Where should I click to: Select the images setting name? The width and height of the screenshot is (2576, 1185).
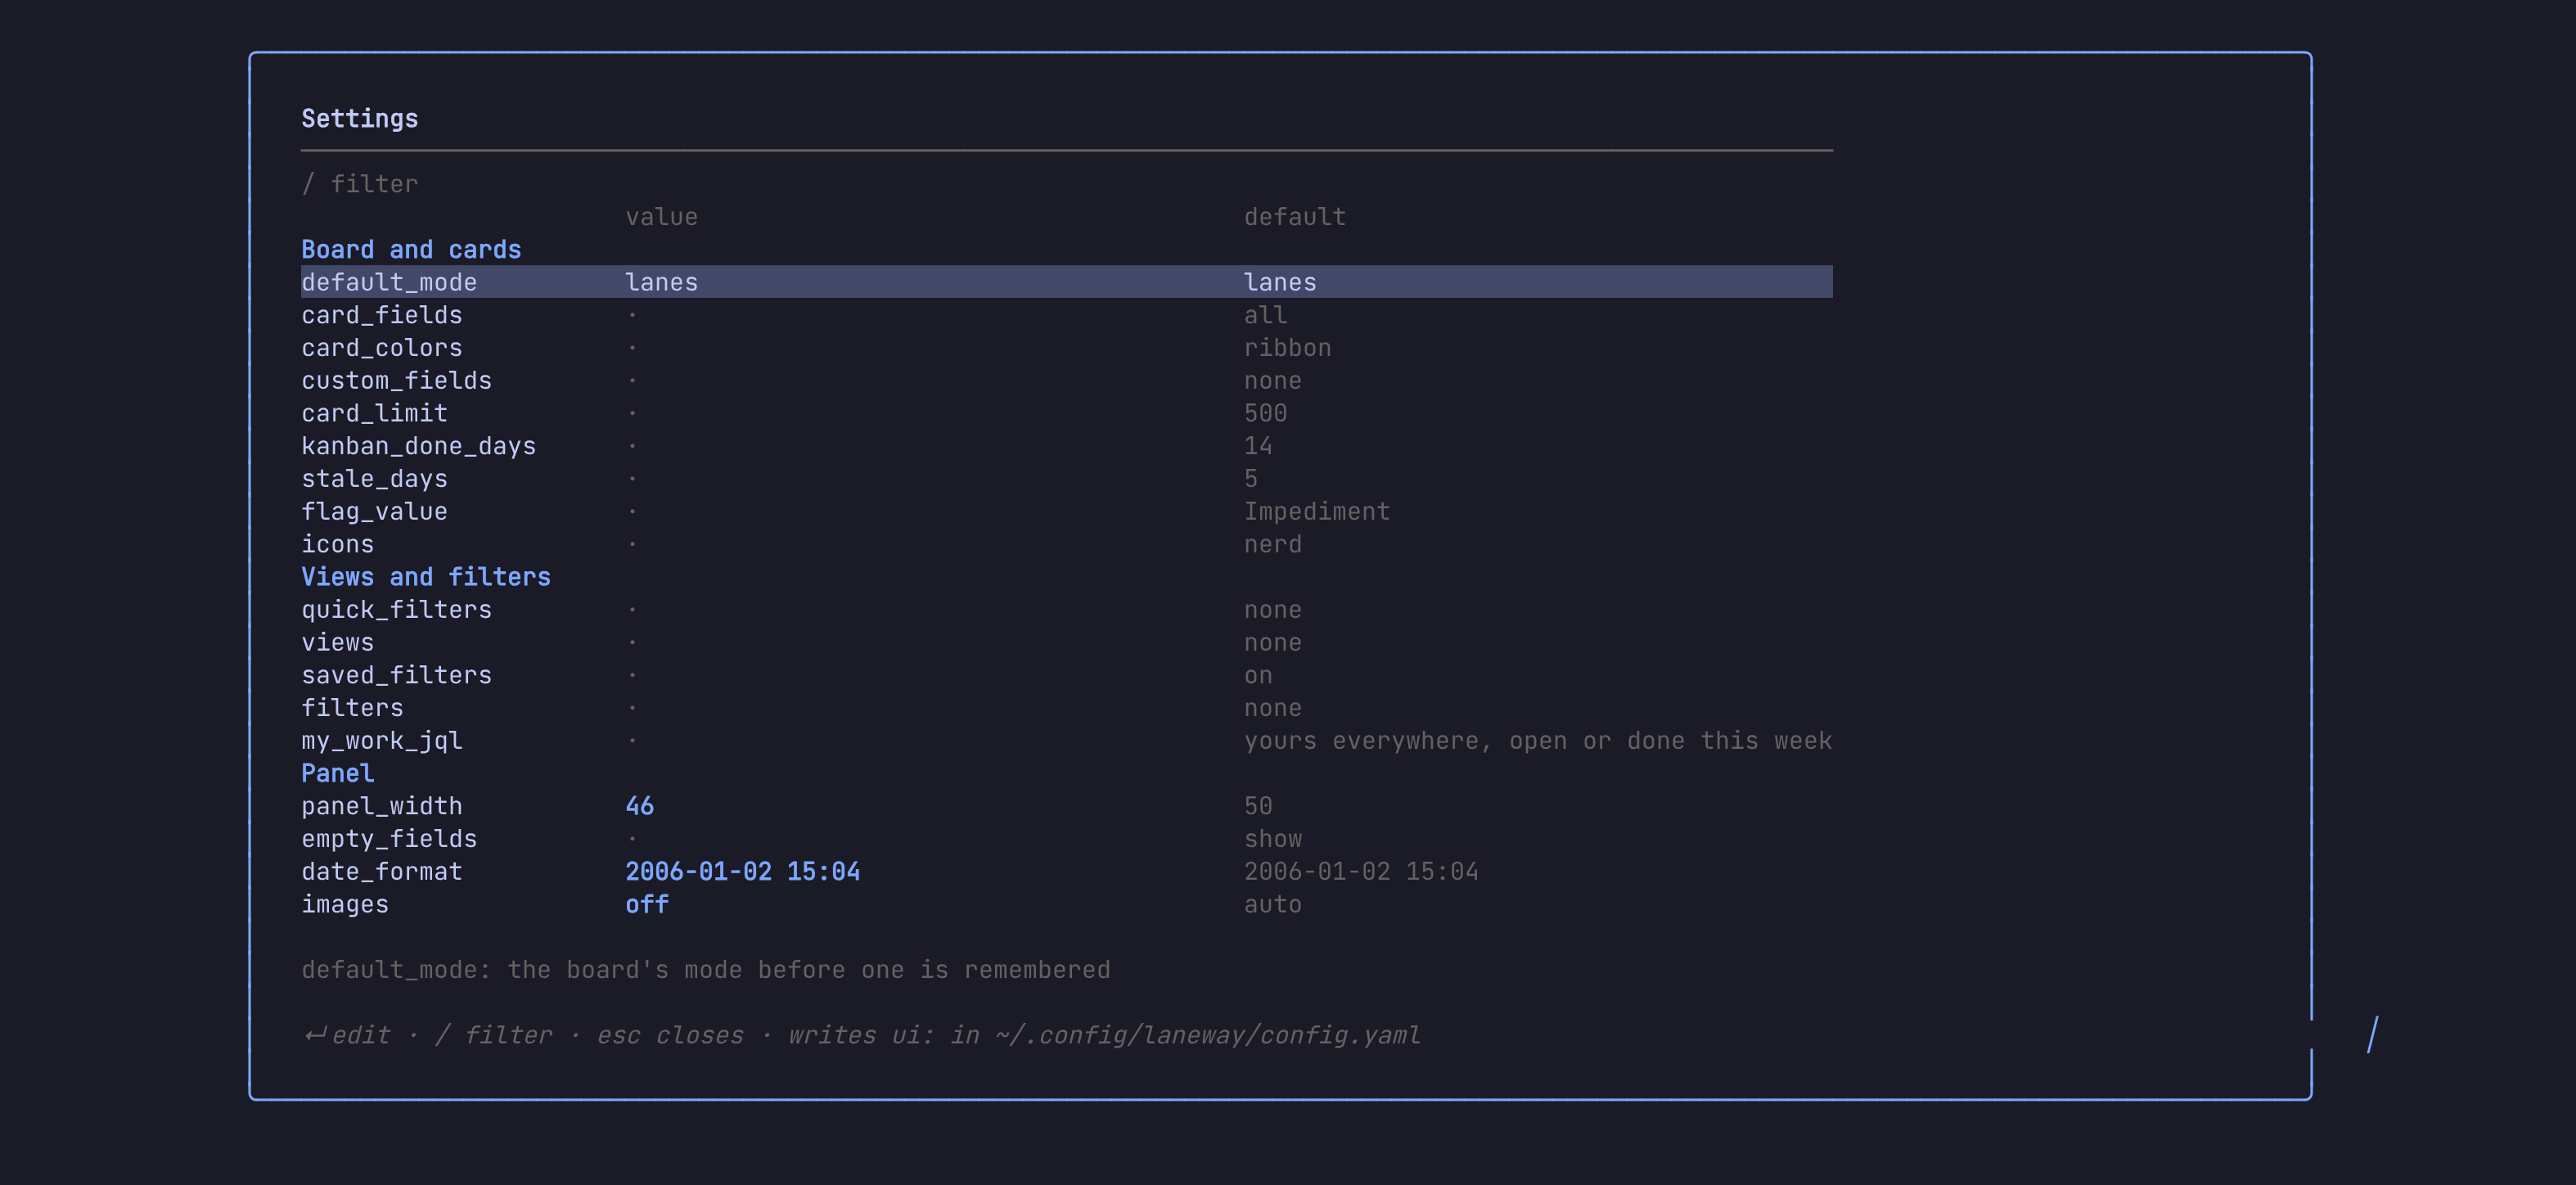click(345, 904)
